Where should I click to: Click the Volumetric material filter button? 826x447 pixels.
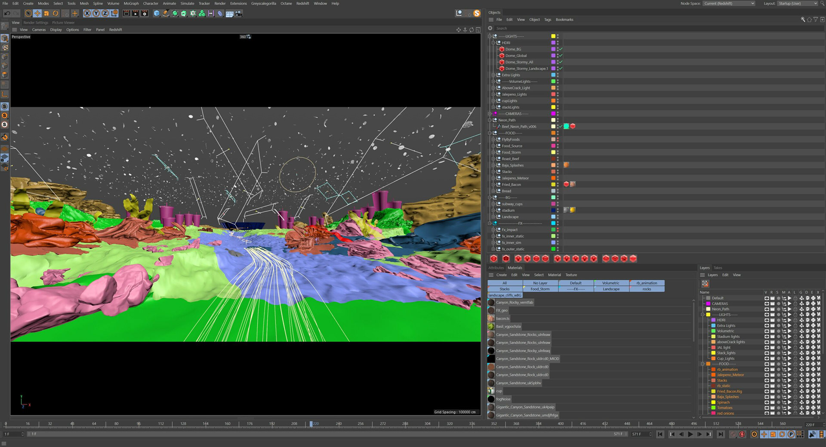pos(611,283)
